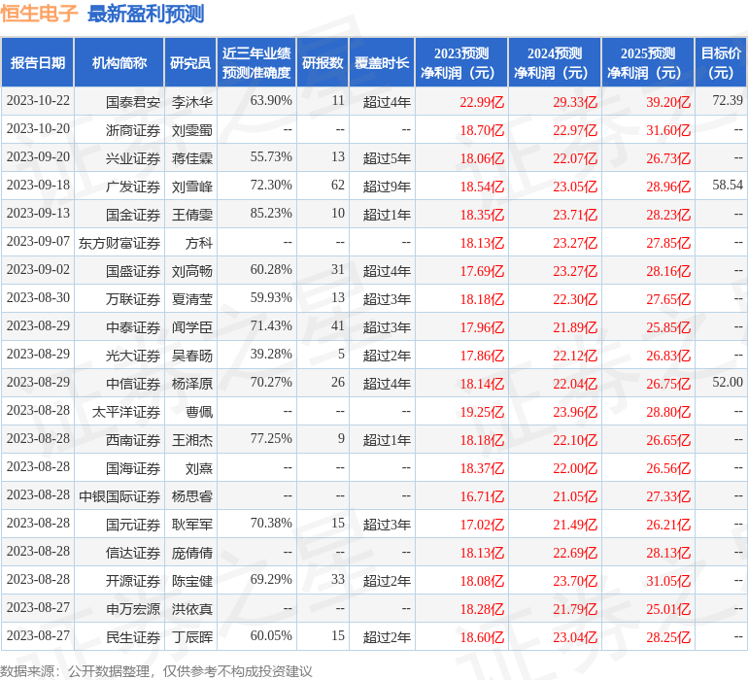748x680 pixels.
Task: Click the 2023预测净利润 column header
Action: 461,62
